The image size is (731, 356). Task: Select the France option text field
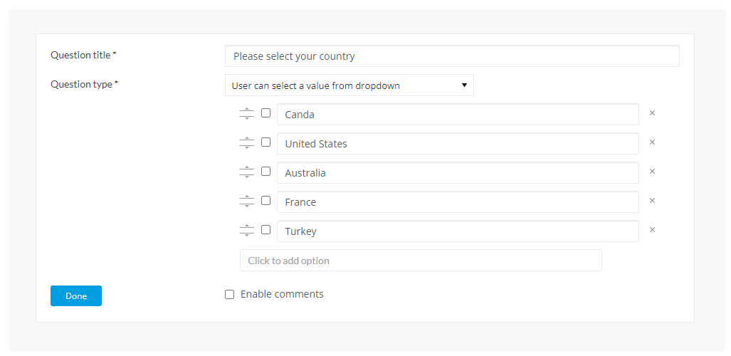458,202
